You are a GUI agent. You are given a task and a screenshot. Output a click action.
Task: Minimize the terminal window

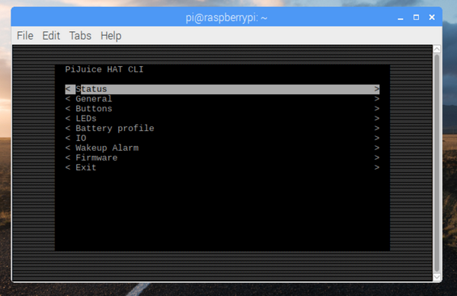click(401, 18)
